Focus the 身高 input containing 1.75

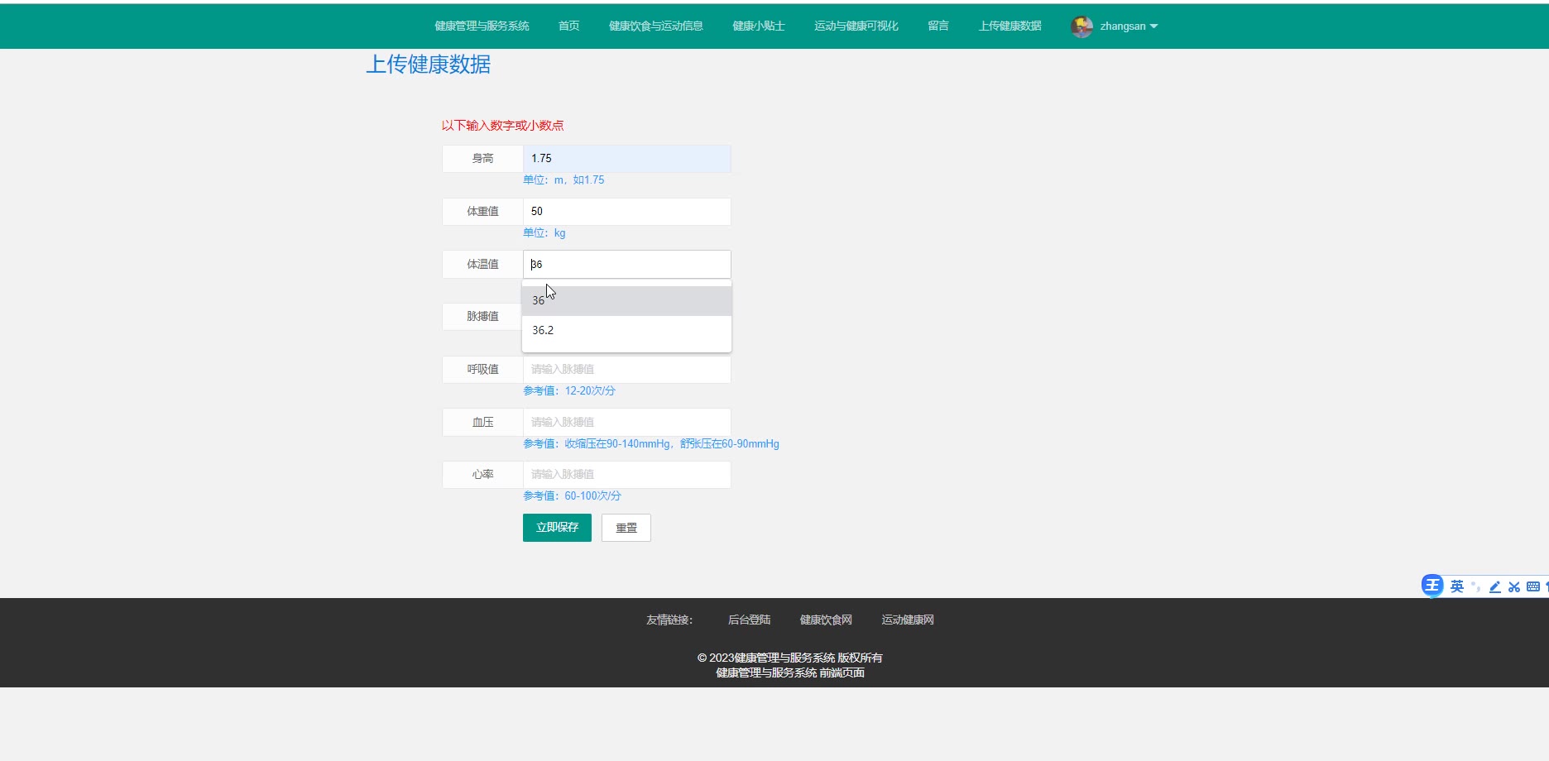[627, 159]
